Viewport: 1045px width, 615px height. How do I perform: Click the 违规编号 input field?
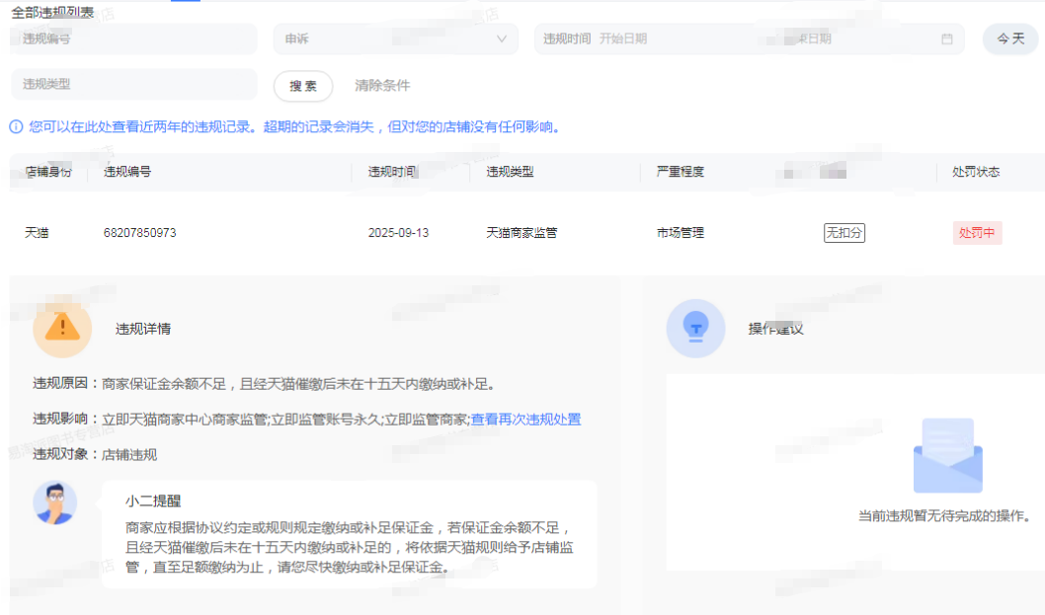(133, 39)
